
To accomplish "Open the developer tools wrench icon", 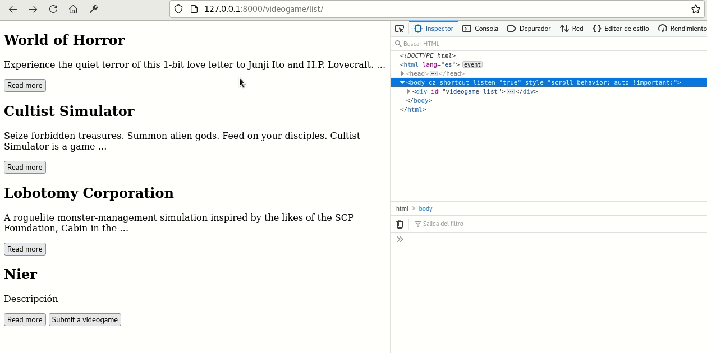I will pos(94,9).
